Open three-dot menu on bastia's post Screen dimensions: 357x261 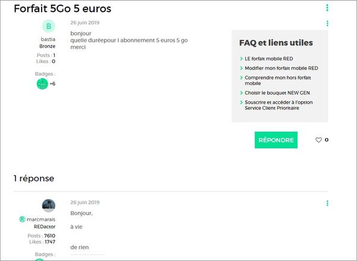point(327,23)
